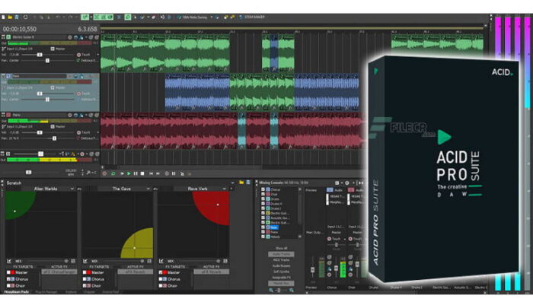The height and width of the screenshot is (308, 533).
Task: Click the save icon in the Scratch panel
Action: 248,183
